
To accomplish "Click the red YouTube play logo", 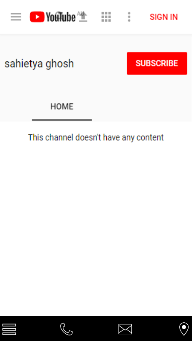I will click(x=37, y=17).
